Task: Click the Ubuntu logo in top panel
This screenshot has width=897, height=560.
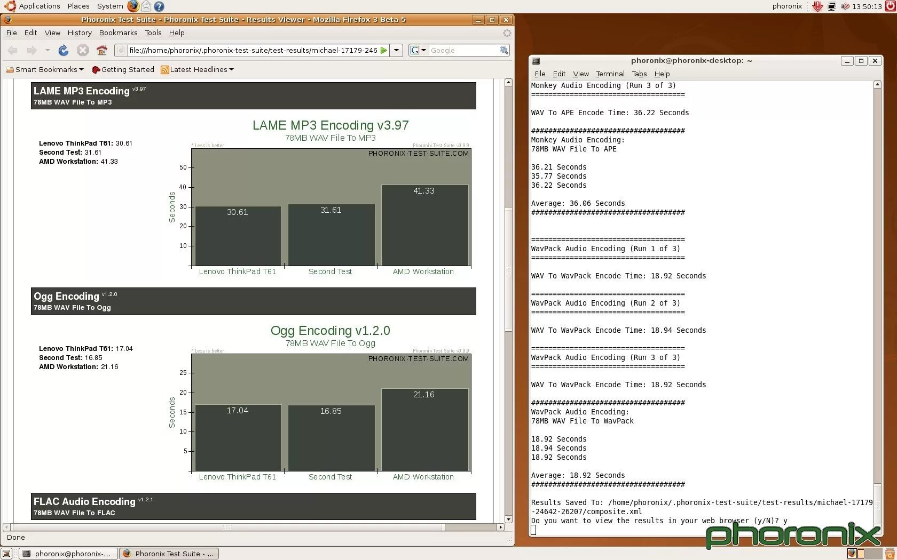Action: pyautogui.click(x=10, y=6)
